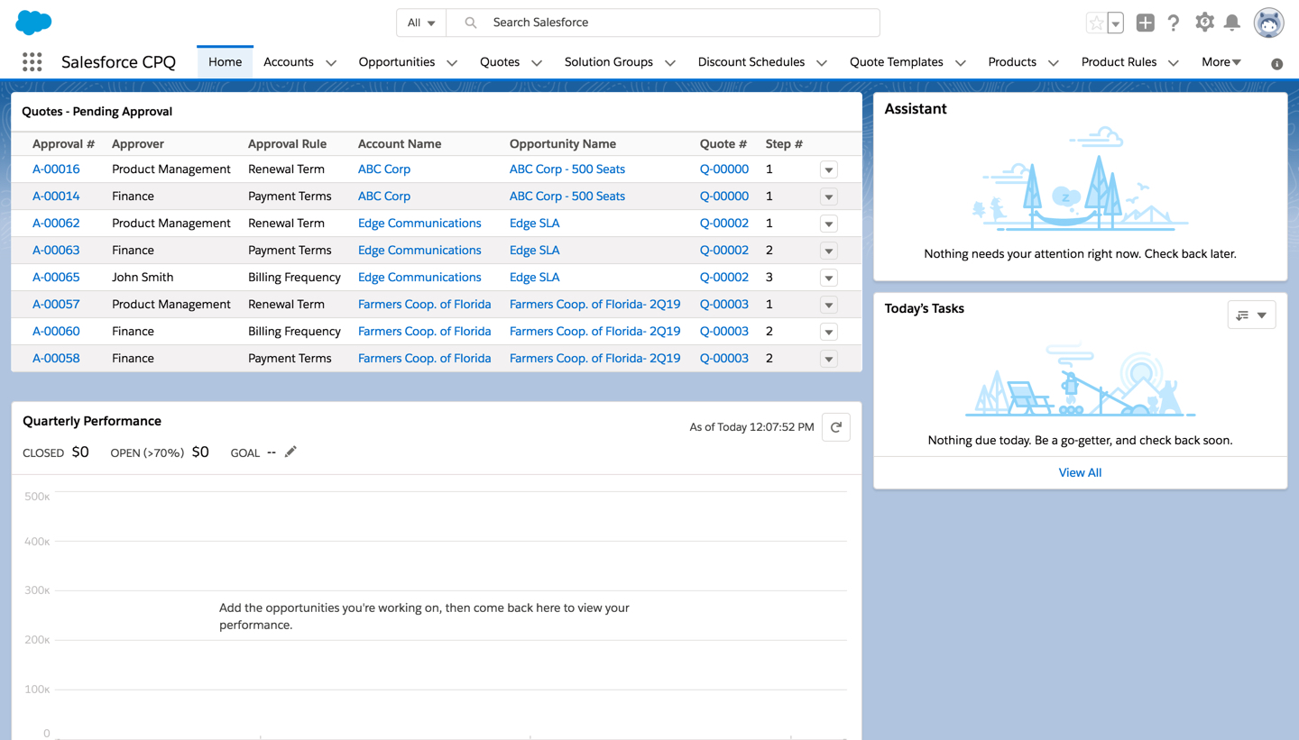Expand the Solution Groups chevron

[x=670, y=63]
